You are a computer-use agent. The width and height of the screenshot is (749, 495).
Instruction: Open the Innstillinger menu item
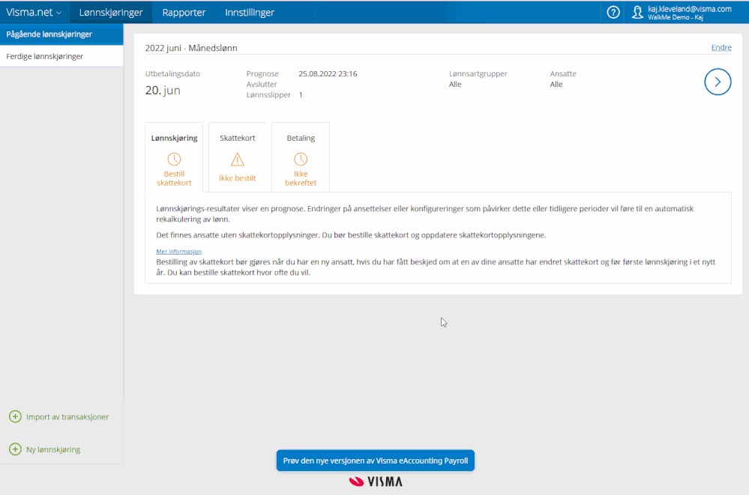click(248, 12)
